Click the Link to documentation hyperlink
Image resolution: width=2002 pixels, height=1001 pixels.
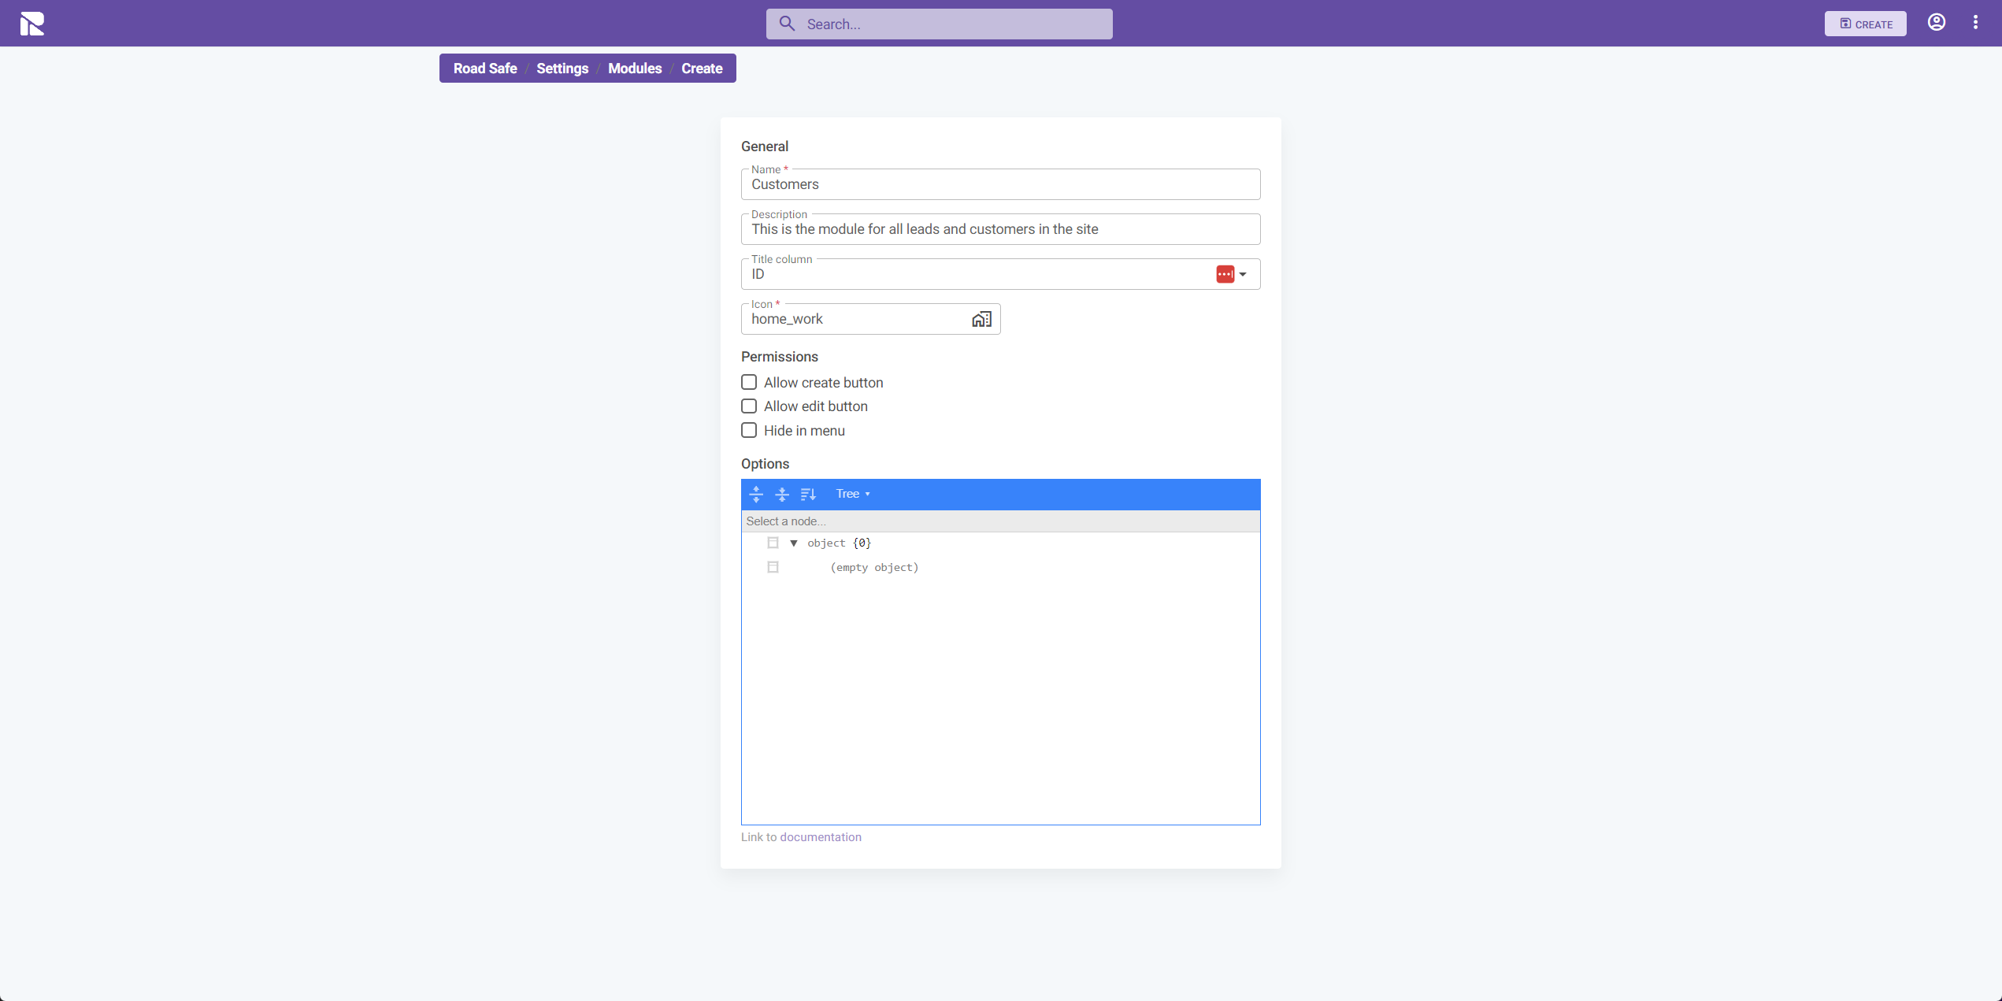800,836
